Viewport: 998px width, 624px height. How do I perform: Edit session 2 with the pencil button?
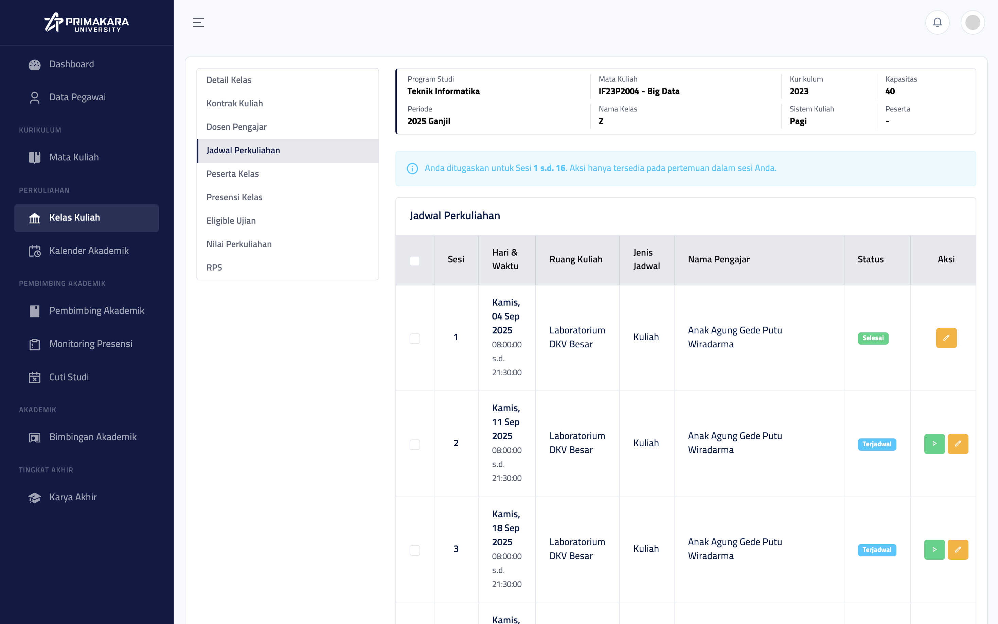[x=958, y=444]
